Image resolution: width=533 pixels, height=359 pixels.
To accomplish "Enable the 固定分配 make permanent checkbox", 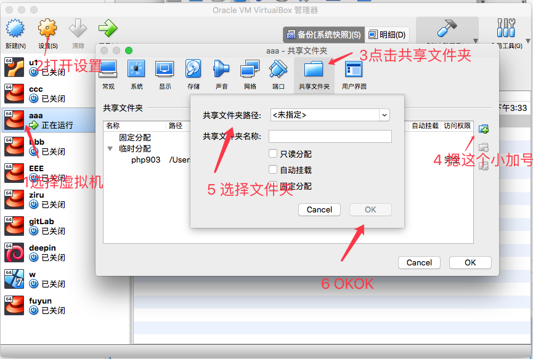I will [x=273, y=185].
